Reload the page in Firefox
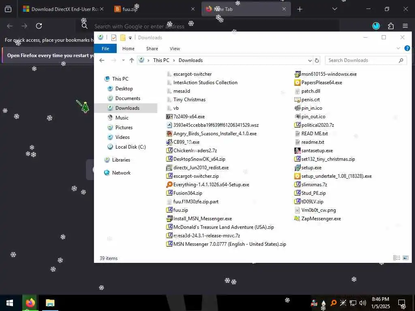The image size is (415, 311). tap(39, 26)
